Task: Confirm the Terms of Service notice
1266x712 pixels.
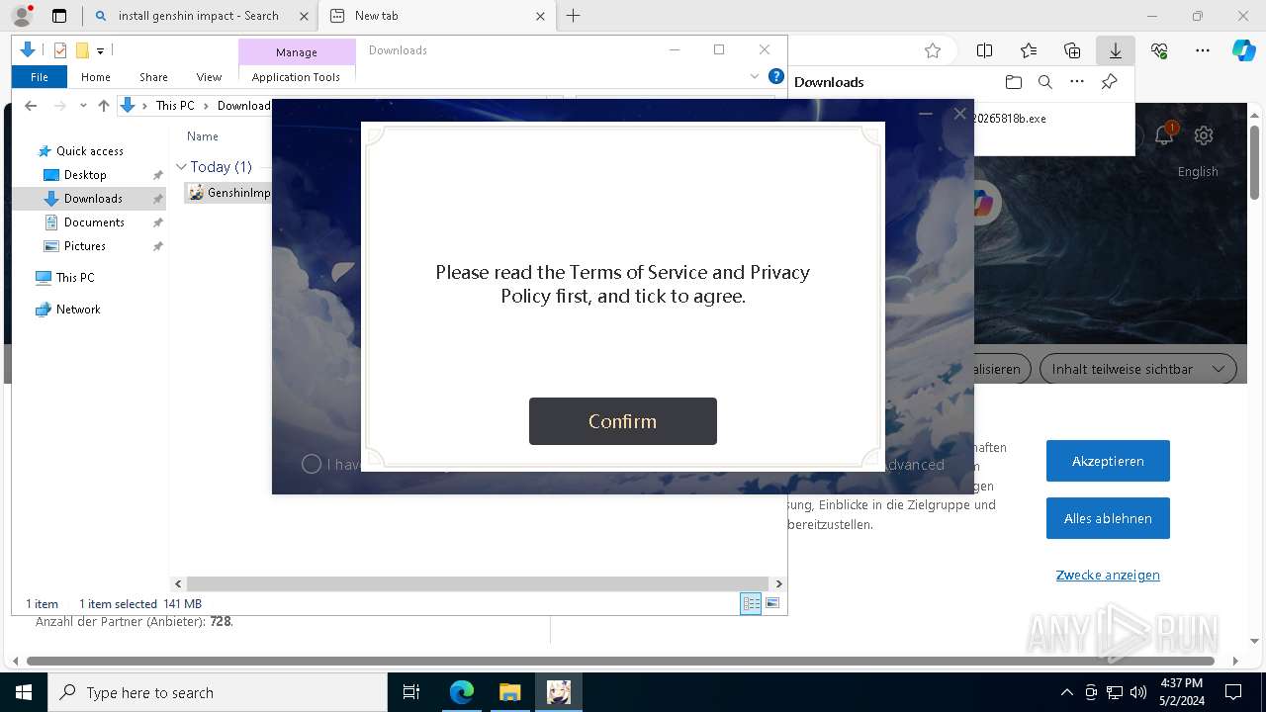Action: (x=622, y=421)
